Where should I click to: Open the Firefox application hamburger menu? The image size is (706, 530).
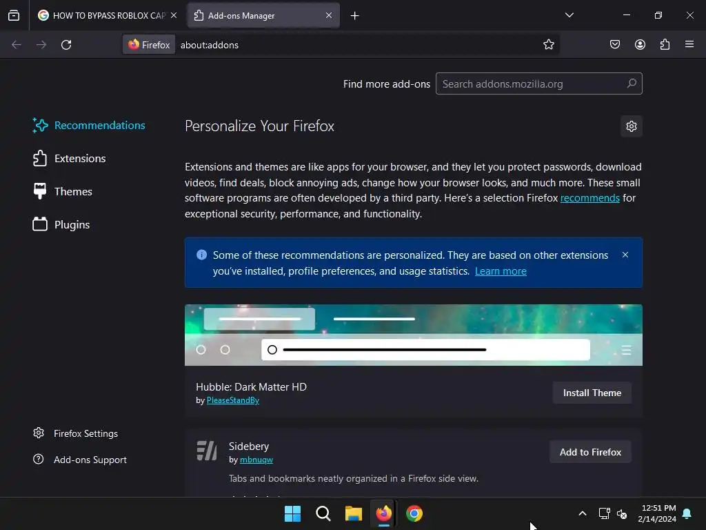click(x=689, y=44)
